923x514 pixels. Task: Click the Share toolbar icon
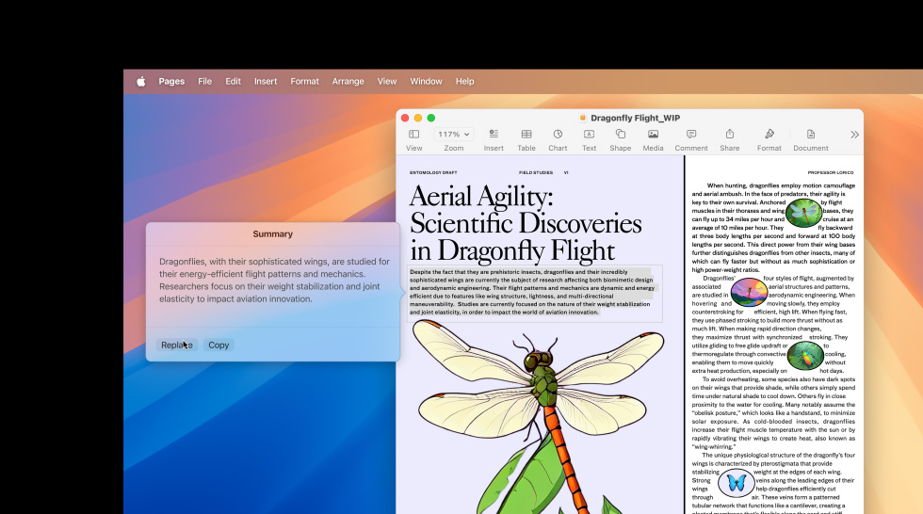pyautogui.click(x=730, y=135)
